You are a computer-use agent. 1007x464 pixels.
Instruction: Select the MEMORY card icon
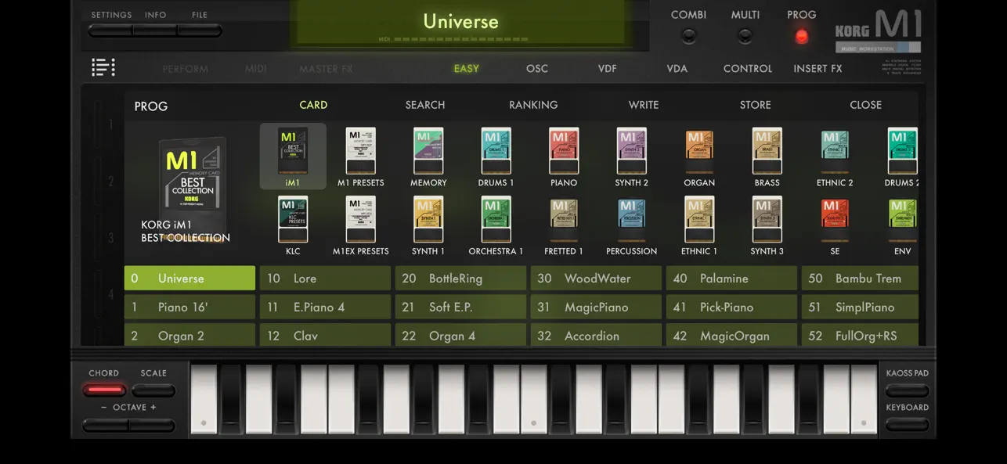428,150
